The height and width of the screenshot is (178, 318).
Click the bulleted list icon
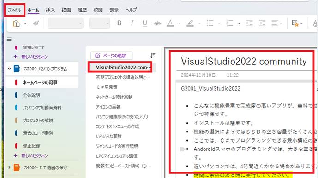click(210, 23)
